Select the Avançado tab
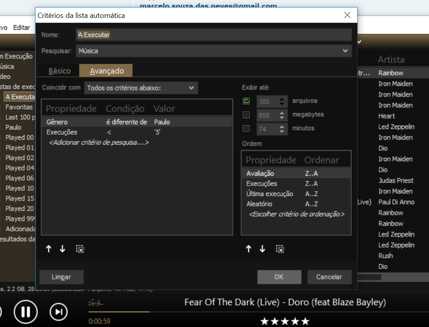The image size is (429, 327). pyautogui.click(x=107, y=70)
